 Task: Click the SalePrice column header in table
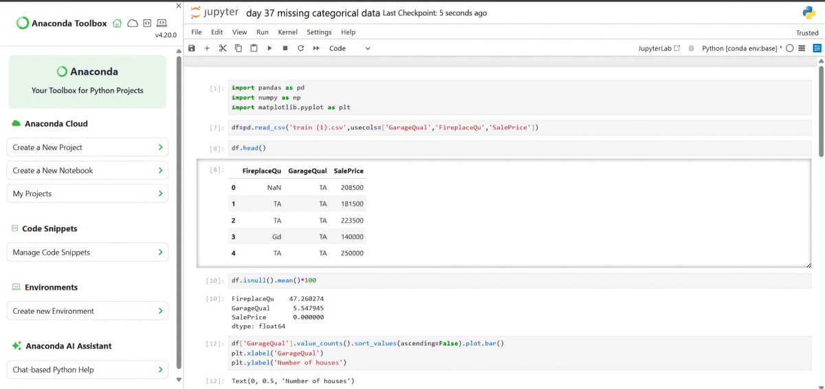(349, 171)
